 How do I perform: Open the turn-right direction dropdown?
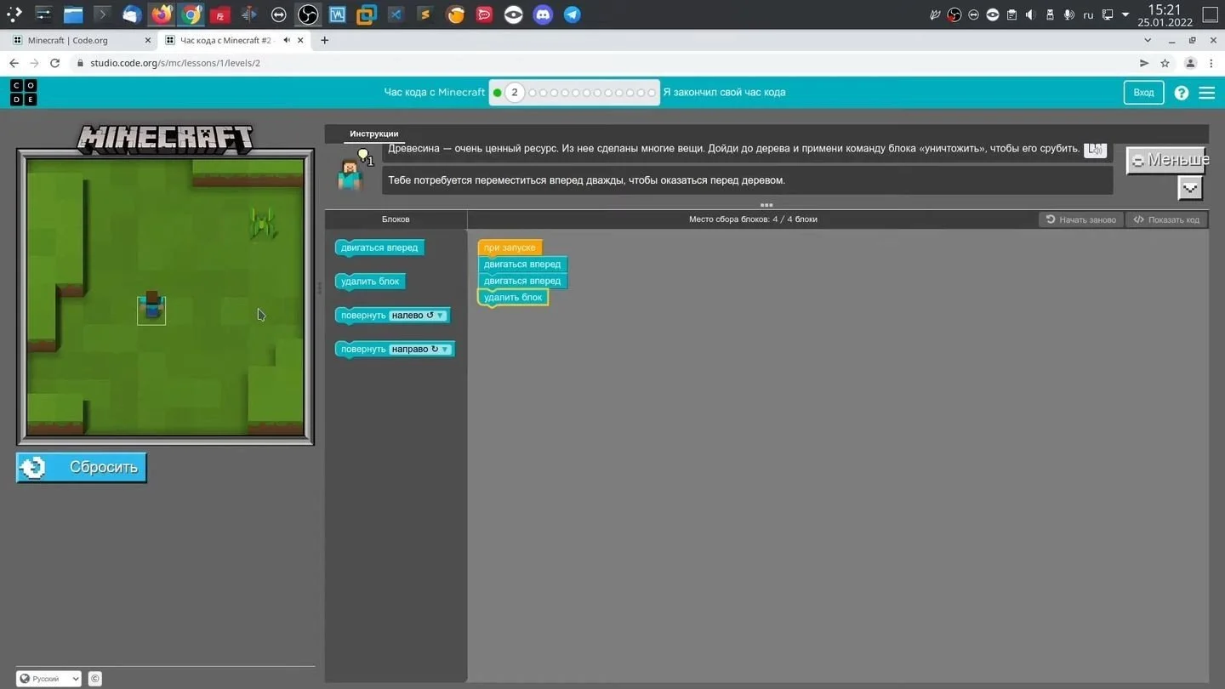[x=420, y=349]
